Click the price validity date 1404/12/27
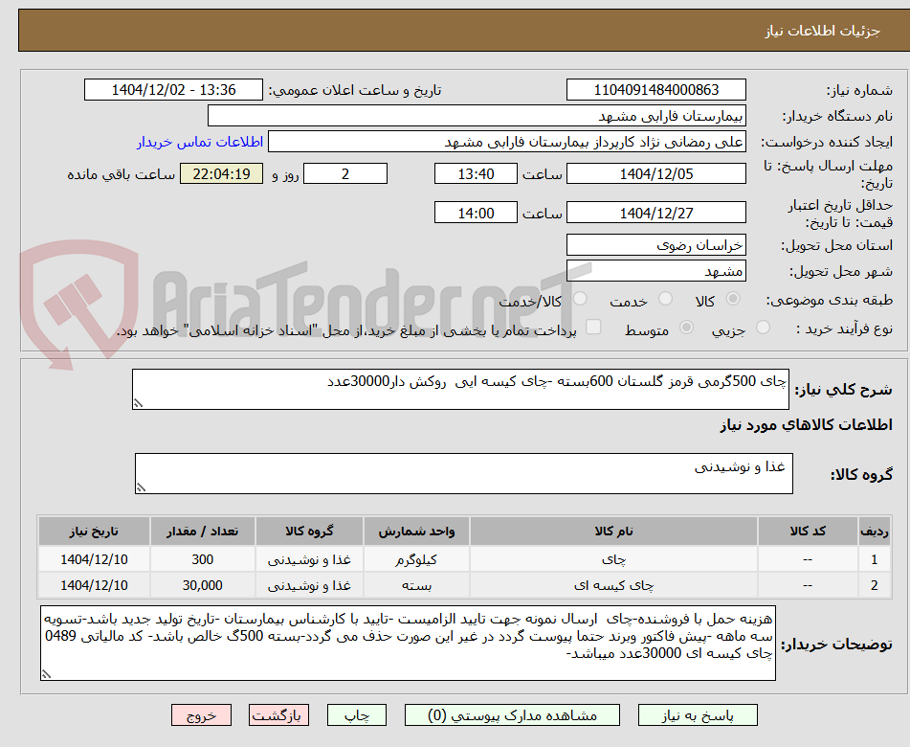The height and width of the screenshot is (747, 910). 655,213
